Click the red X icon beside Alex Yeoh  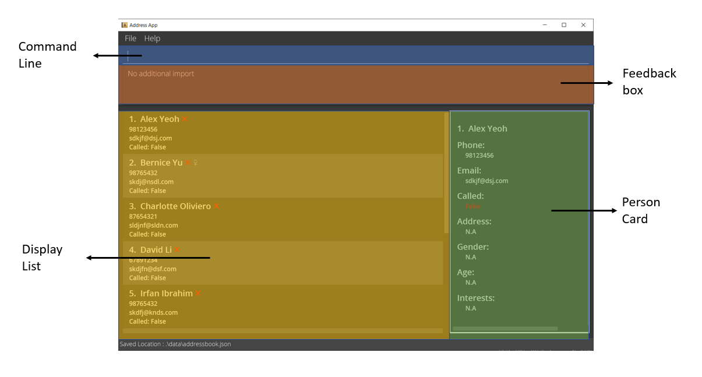click(185, 119)
